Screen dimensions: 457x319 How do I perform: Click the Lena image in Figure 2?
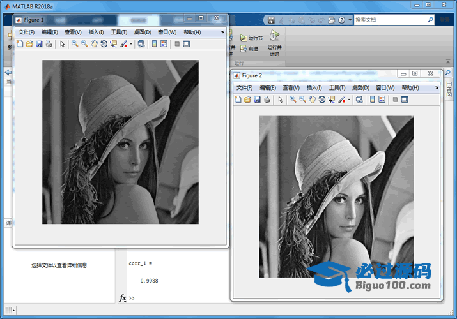pyautogui.click(x=336, y=197)
